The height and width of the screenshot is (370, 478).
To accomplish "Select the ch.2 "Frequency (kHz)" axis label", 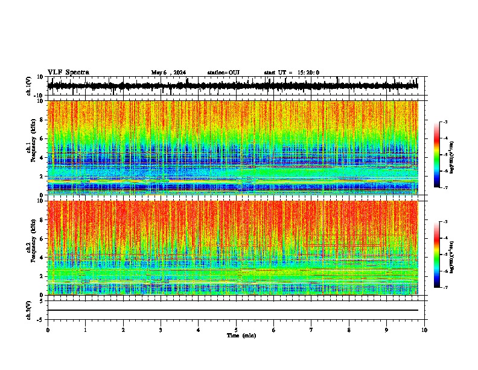I will click(x=33, y=241).
